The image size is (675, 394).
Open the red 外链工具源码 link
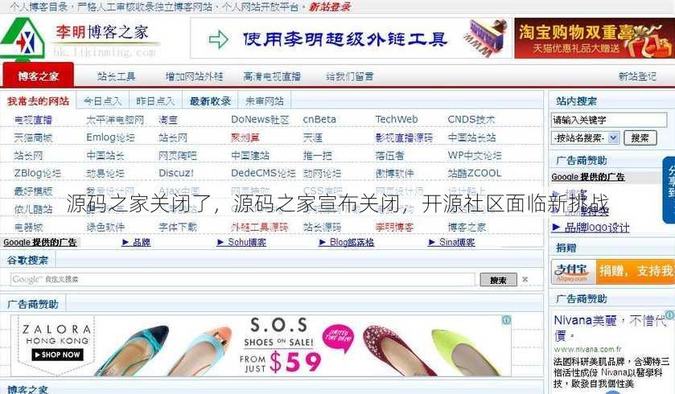(260, 227)
